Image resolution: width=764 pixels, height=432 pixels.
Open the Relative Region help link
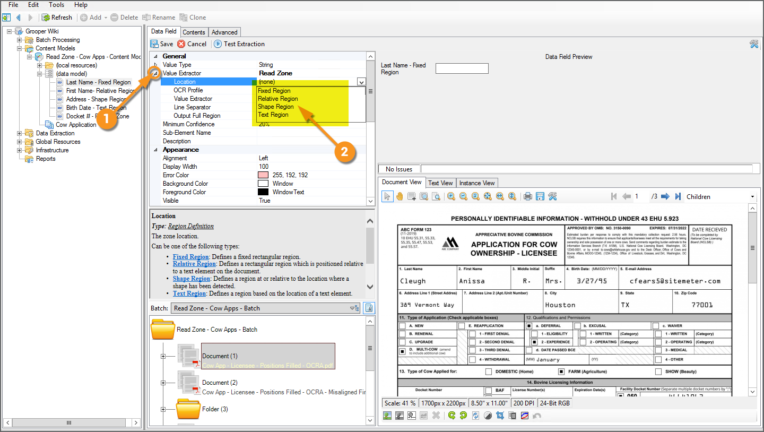[x=194, y=264]
